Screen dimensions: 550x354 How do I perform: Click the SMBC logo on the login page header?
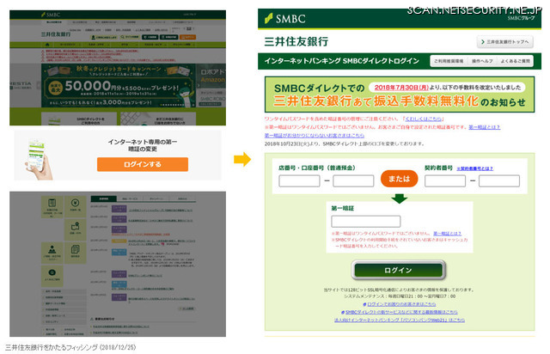[285, 18]
